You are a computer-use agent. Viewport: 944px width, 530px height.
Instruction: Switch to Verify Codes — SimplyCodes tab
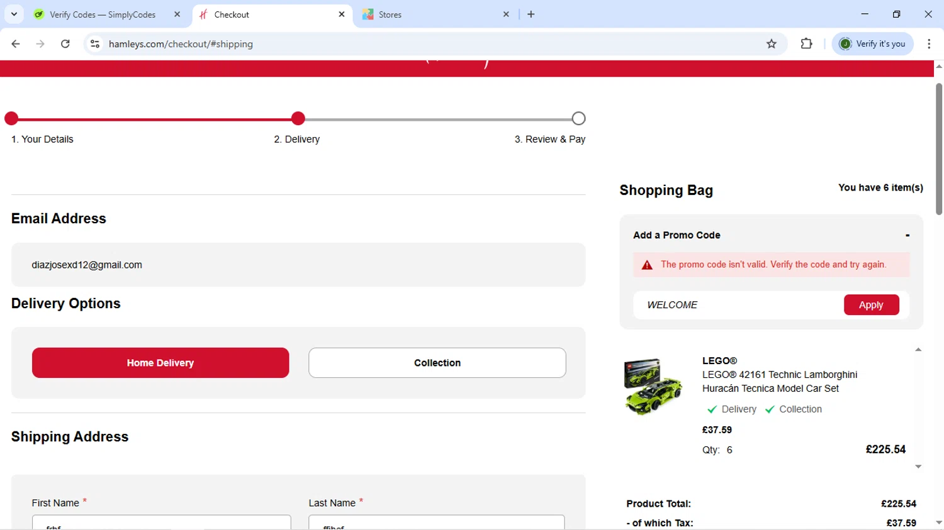point(103,14)
